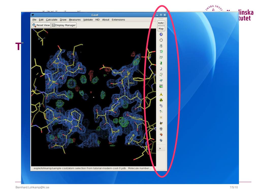Open the Validate menu
This screenshot has width=260, height=195.
click(88, 20)
